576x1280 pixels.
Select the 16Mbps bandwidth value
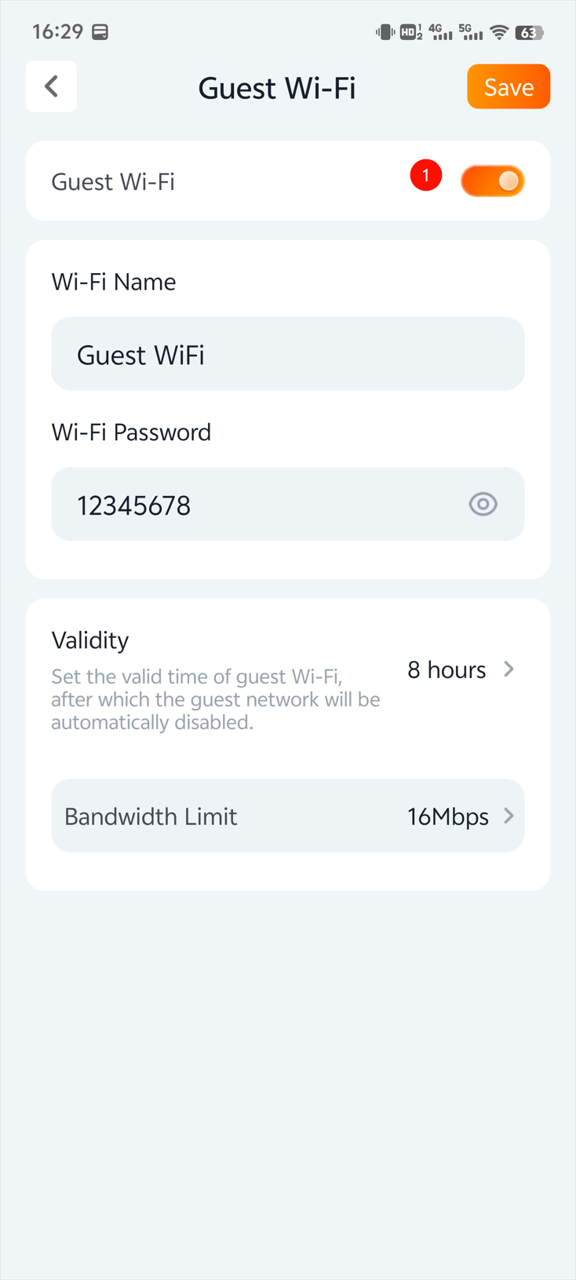[x=447, y=817]
